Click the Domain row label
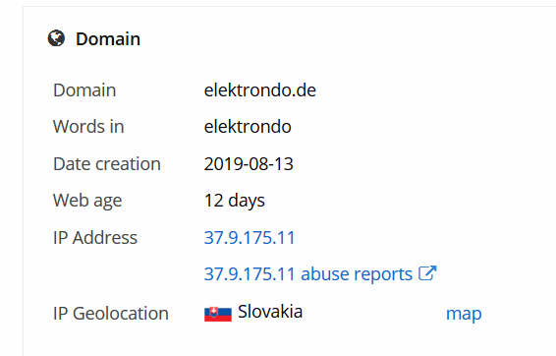556x356 pixels. pyautogui.click(x=84, y=90)
